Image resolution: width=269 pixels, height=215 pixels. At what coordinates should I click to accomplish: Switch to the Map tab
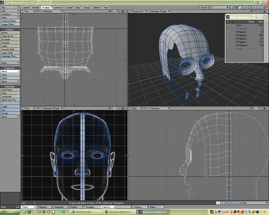click(78, 8)
